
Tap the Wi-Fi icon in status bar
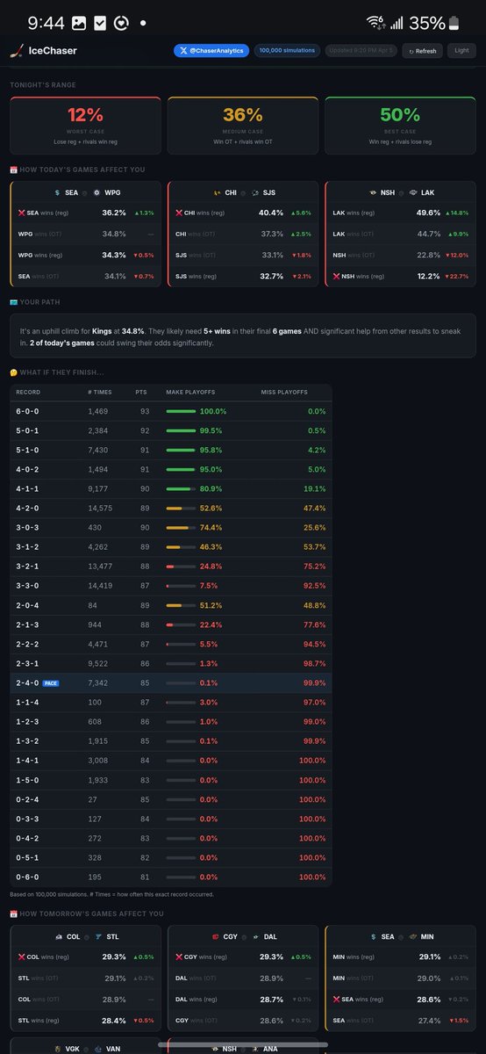coord(376,22)
